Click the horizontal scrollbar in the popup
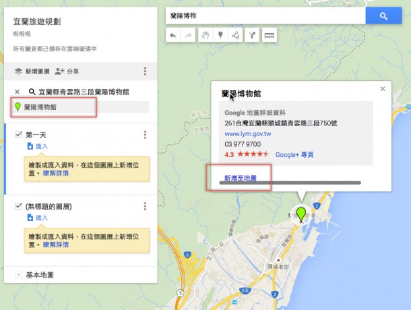Image resolution: width=411 pixels, height=310 pixels. (x=290, y=183)
